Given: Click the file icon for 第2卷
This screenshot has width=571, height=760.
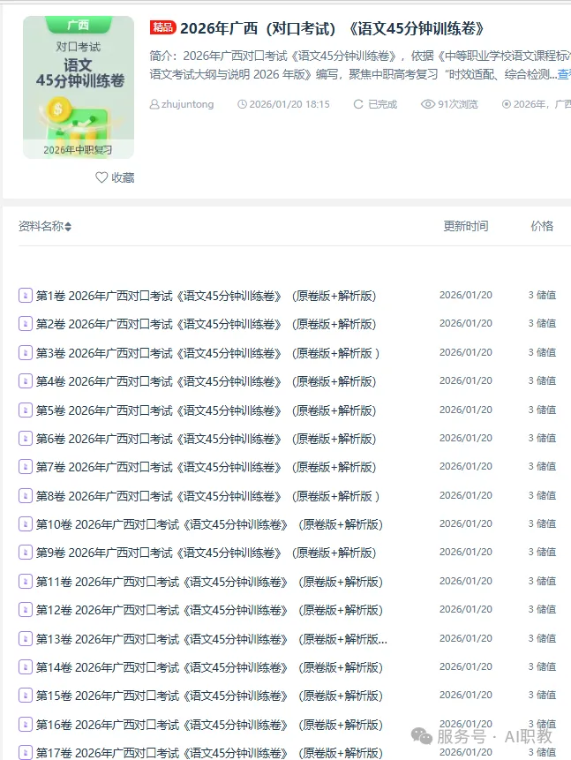Looking at the screenshot, I should (x=26, y=323).
